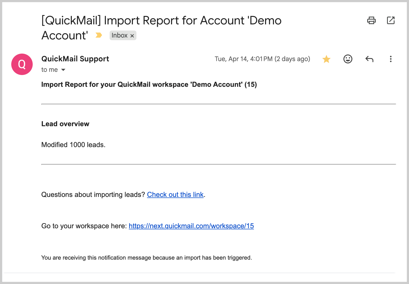Open the three-dot More options menu

tap(391, 59)
